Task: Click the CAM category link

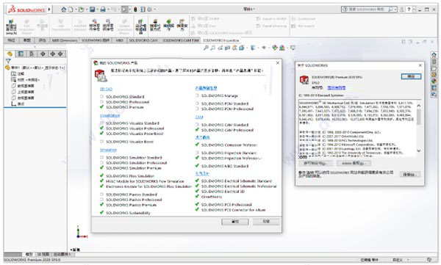Action: click(199, 117)
